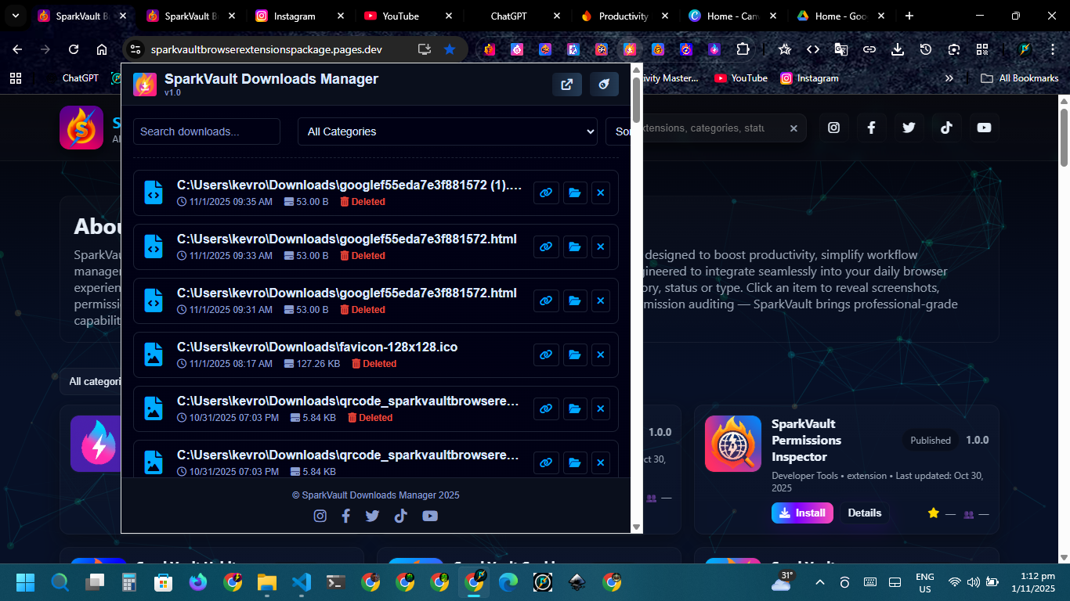
Task: Open the Instagram icon in popup footer
Action: (x=320, y=516)
